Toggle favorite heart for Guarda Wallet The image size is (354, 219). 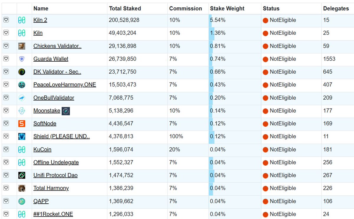click(x=6, y=59)
